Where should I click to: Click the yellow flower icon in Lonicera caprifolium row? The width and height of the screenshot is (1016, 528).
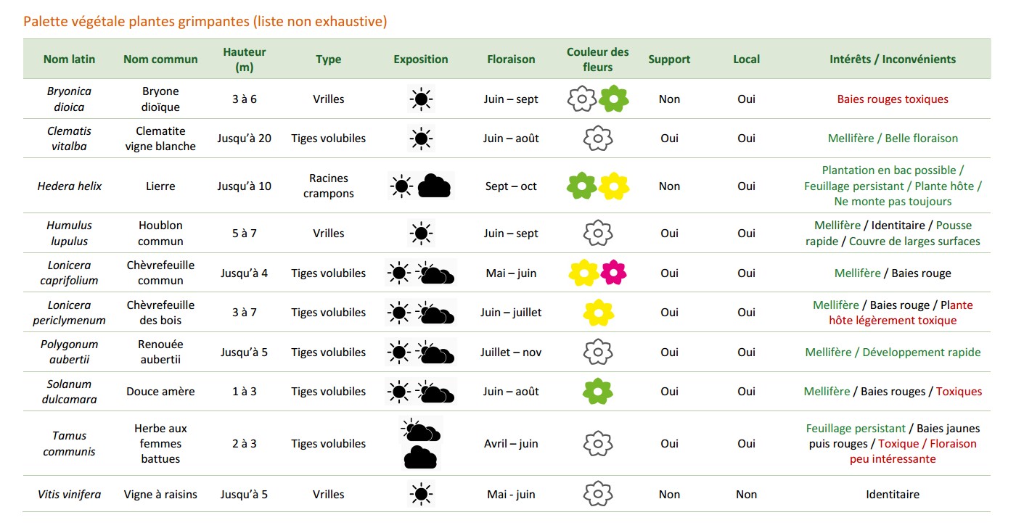coord(583,273)
